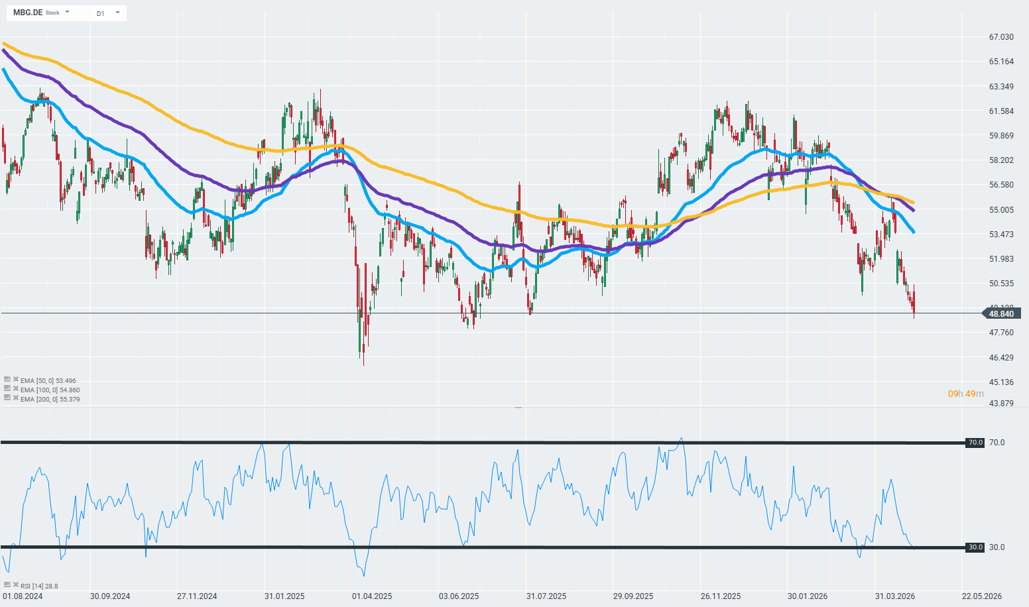Click the RSI 30.0 level label

[x=975, y=547]
